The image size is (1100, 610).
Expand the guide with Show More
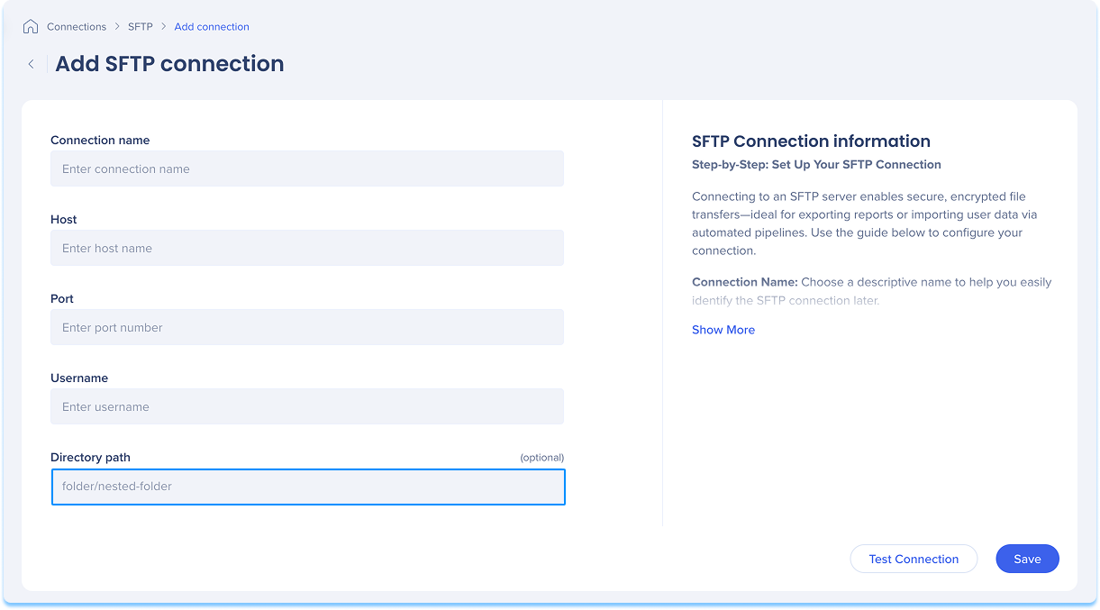[x=723, y=330]
